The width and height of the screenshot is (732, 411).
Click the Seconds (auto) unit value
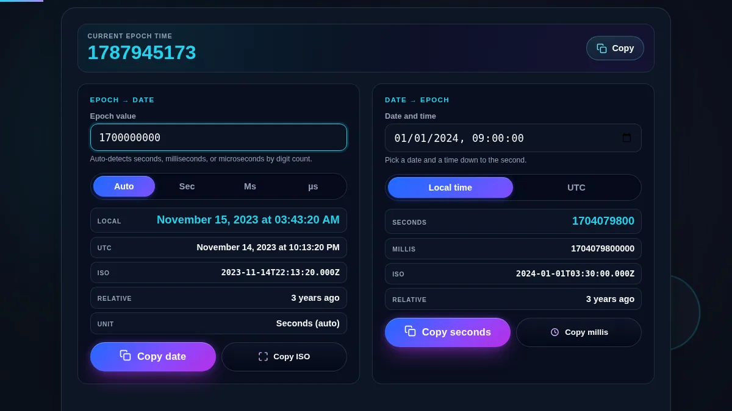click(x=308, y=323)
